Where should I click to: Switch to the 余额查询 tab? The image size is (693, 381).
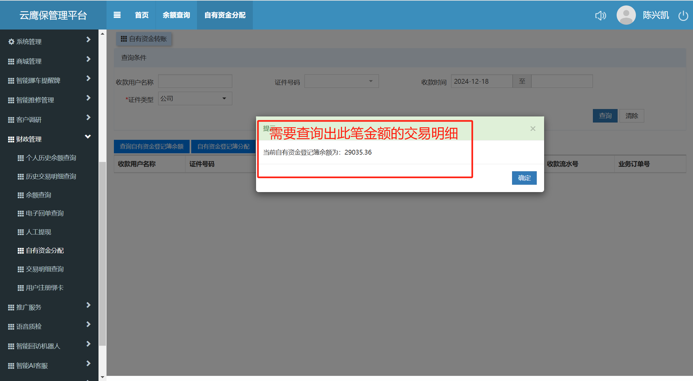pos(176,15)
